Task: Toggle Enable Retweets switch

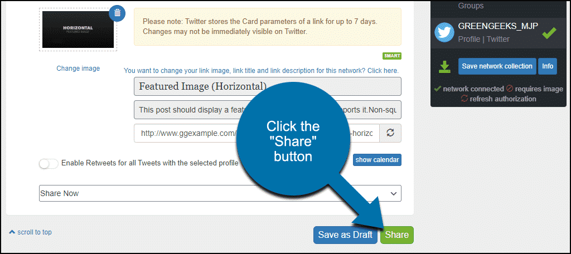Action: [x=49, y=164]
